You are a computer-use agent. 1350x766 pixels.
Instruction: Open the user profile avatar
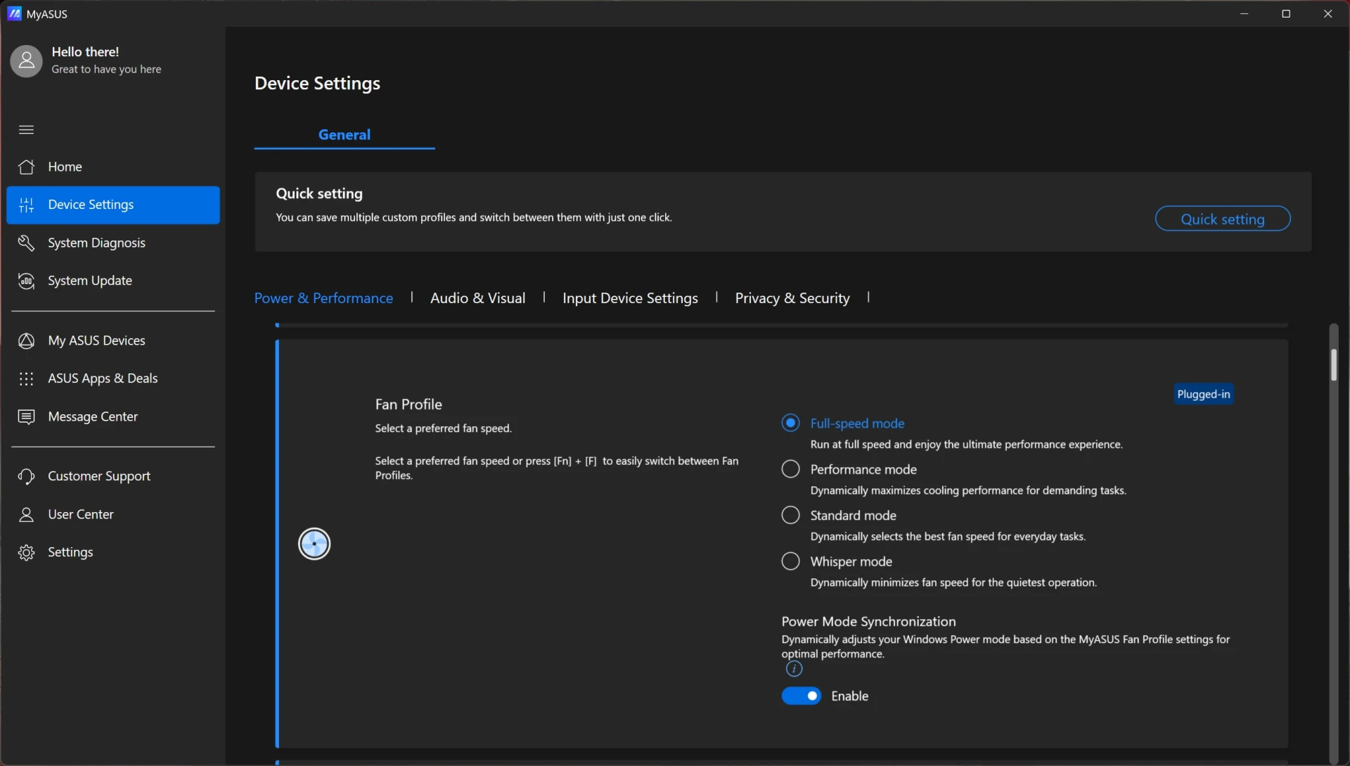pyautogui.click(x=26, y=61)
